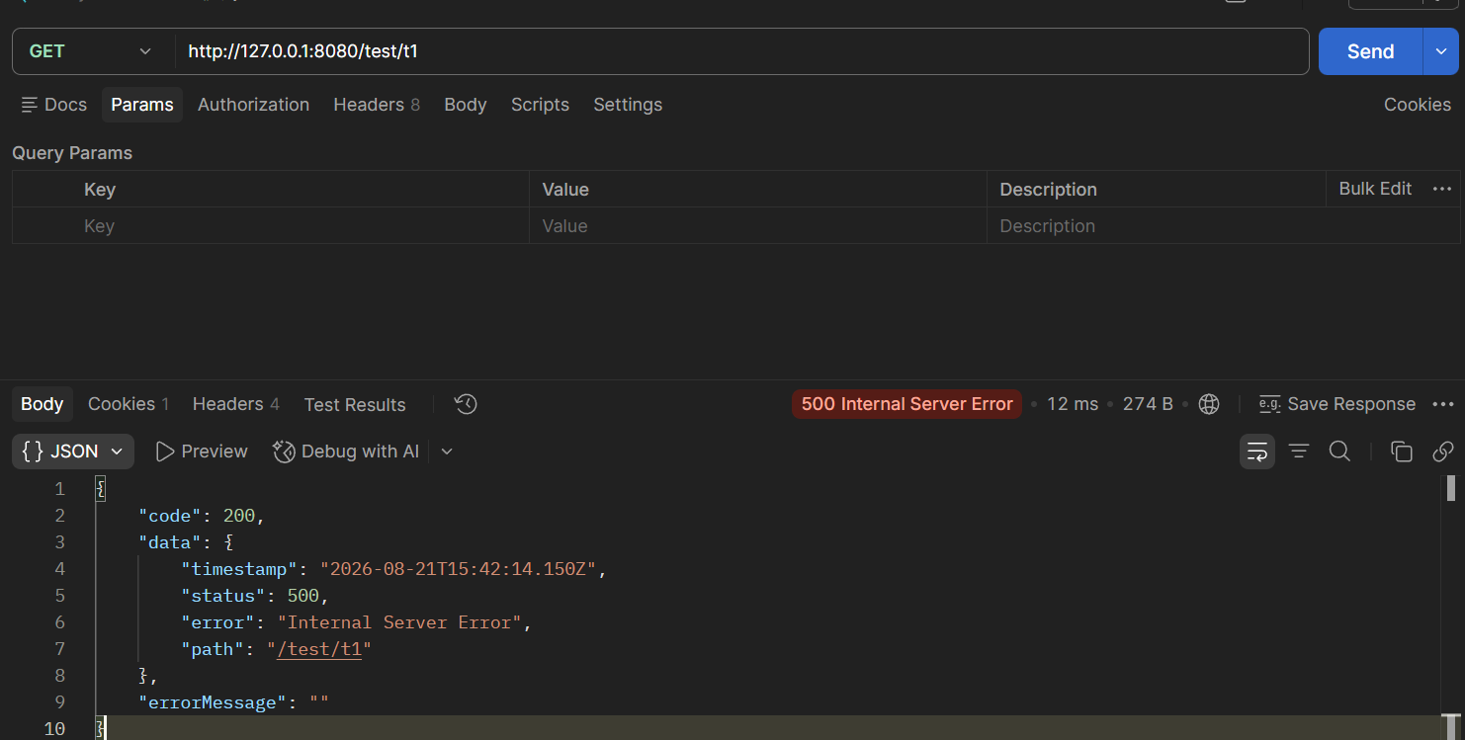Click the response scrollbar thumb
1465x740 pixels.
tap(1451, 487)
